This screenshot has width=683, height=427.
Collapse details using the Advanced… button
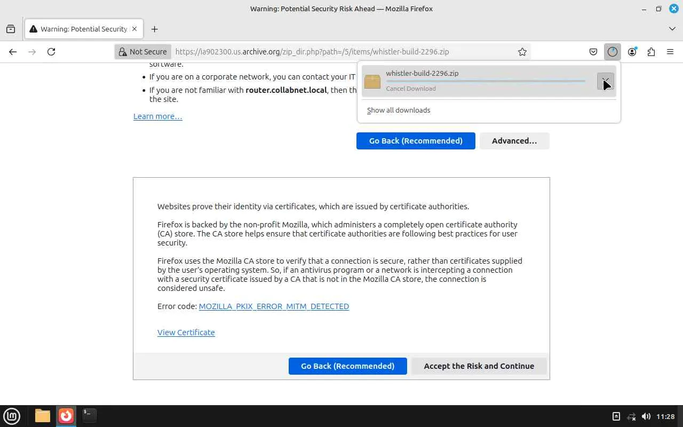pyautogui.click(x=514, y=141)
